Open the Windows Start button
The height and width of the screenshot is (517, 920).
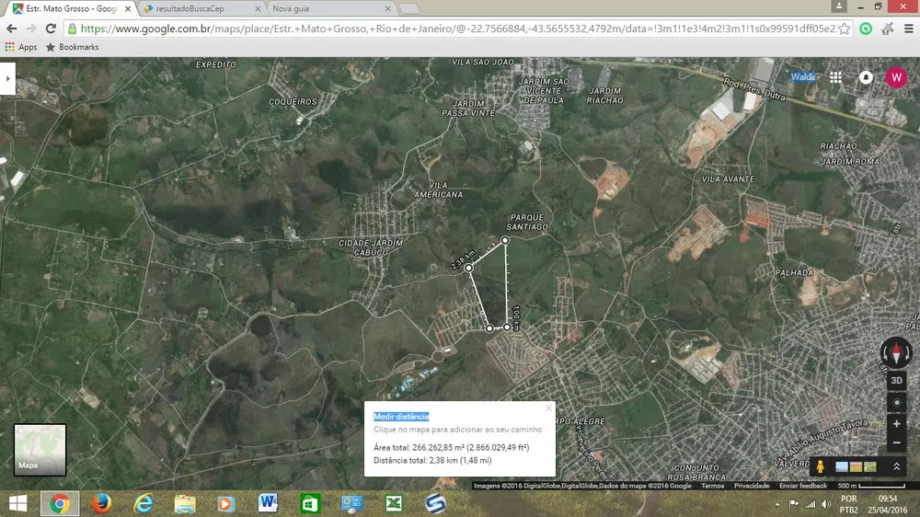point(17,503)
